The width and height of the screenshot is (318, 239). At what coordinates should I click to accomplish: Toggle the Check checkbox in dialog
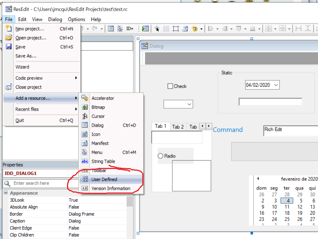point(170,86)
